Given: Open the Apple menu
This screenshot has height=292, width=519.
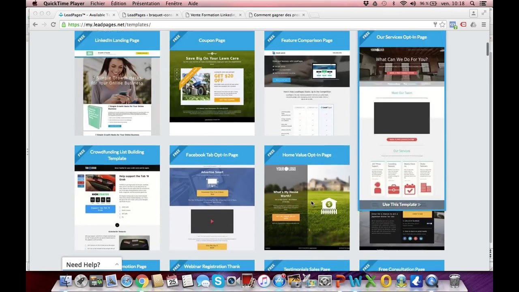Looking at the screenshot, I should click(x=34, y=3).
